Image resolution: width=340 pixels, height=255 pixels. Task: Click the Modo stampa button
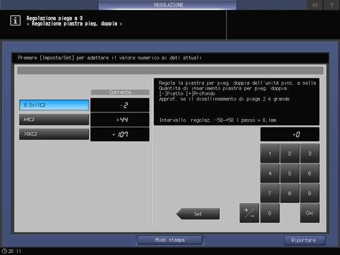[170, 240]
